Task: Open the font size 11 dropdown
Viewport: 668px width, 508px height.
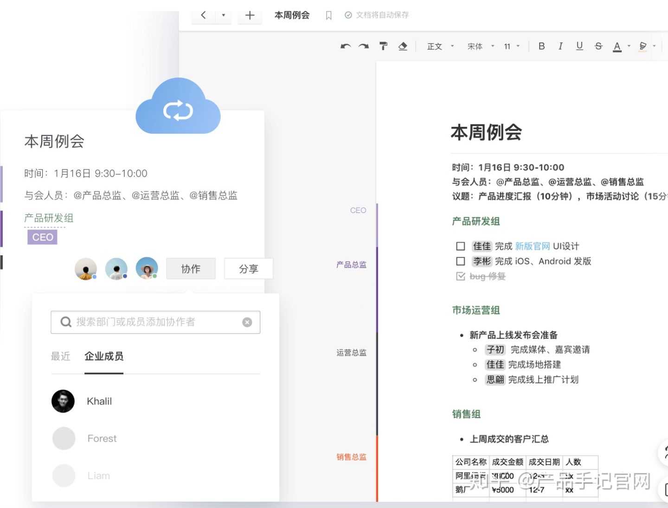Action: tap(509, 46)
